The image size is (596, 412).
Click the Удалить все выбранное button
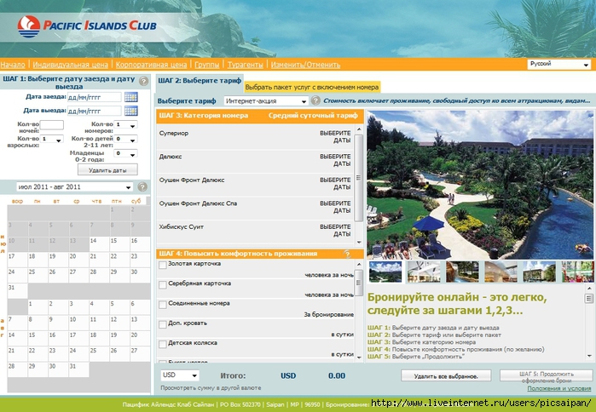point(445,375)
